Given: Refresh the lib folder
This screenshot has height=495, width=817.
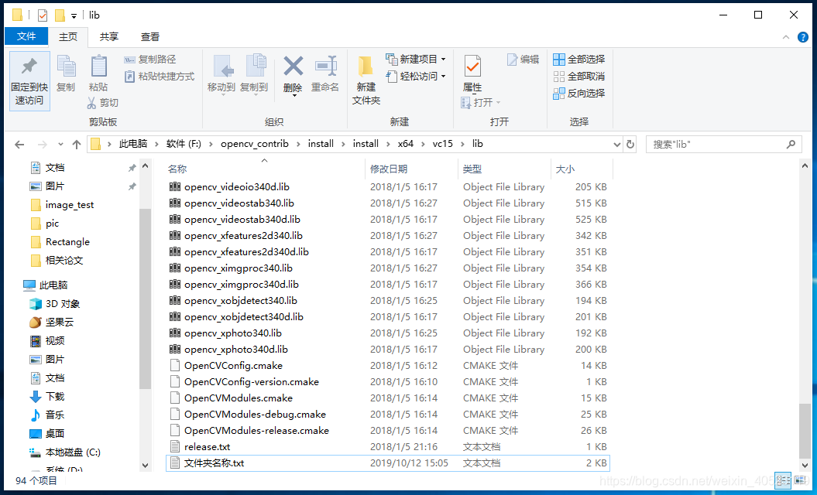Looking at the screenshot, I should [x=630, y=144].
